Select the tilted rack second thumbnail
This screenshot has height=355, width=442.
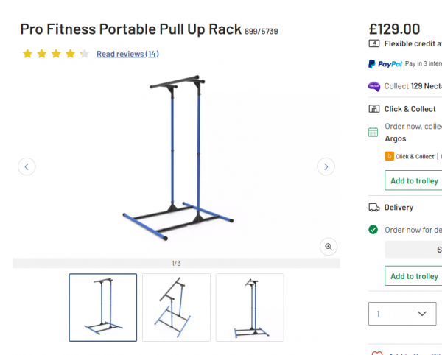point(177,307)
